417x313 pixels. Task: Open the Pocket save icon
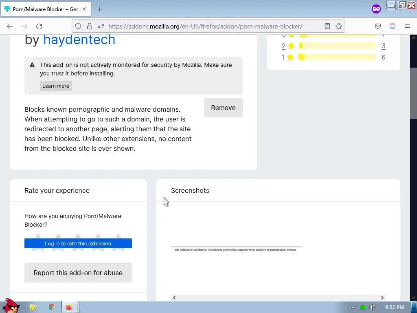[377, 26]
